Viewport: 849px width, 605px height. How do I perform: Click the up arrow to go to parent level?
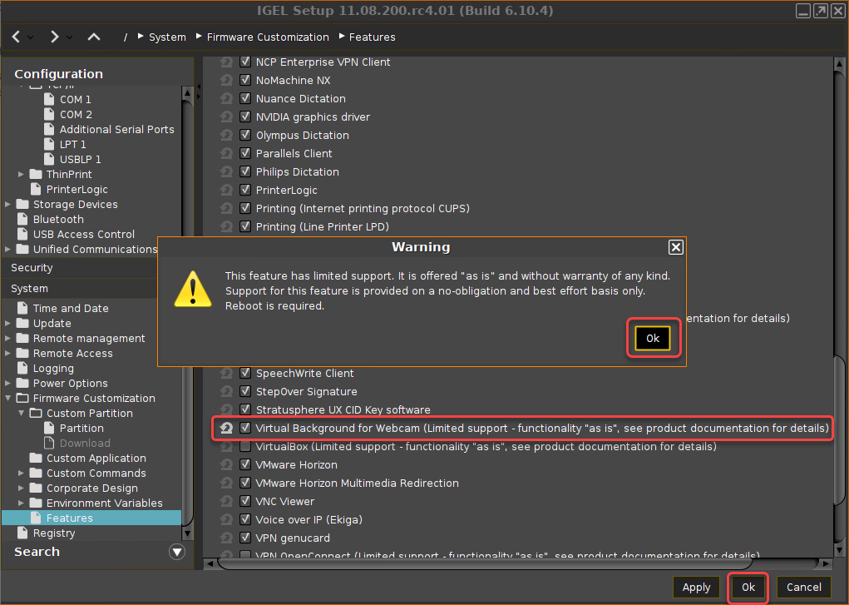[93, 37]
